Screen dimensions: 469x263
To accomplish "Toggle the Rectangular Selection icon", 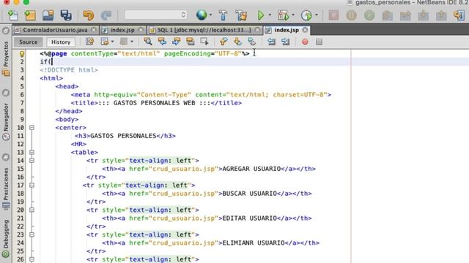I will 204,42.
